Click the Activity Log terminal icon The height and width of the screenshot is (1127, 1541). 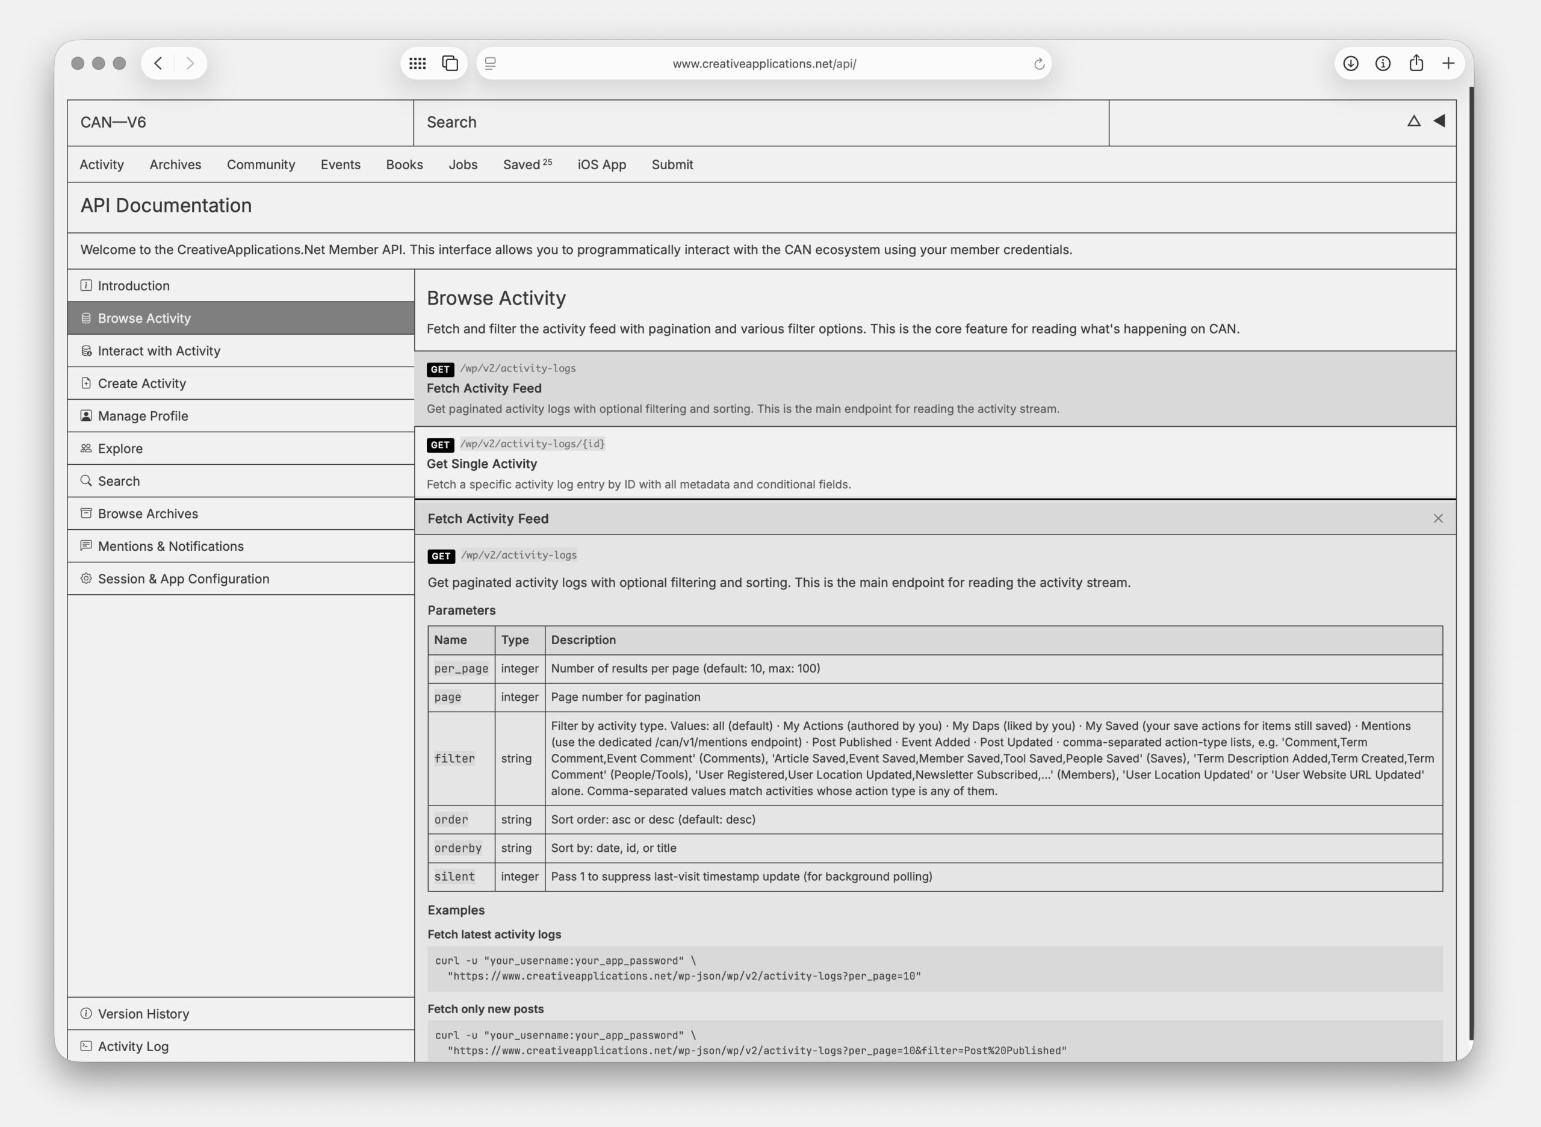coord(86,1046)
